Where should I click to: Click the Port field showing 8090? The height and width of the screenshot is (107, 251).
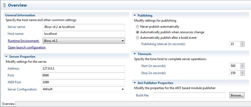click(x=83, y=75)
